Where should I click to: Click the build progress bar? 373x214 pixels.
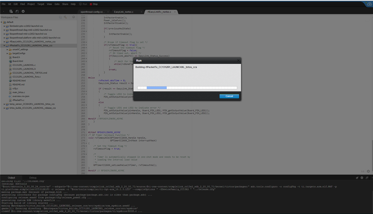(187, 88)
